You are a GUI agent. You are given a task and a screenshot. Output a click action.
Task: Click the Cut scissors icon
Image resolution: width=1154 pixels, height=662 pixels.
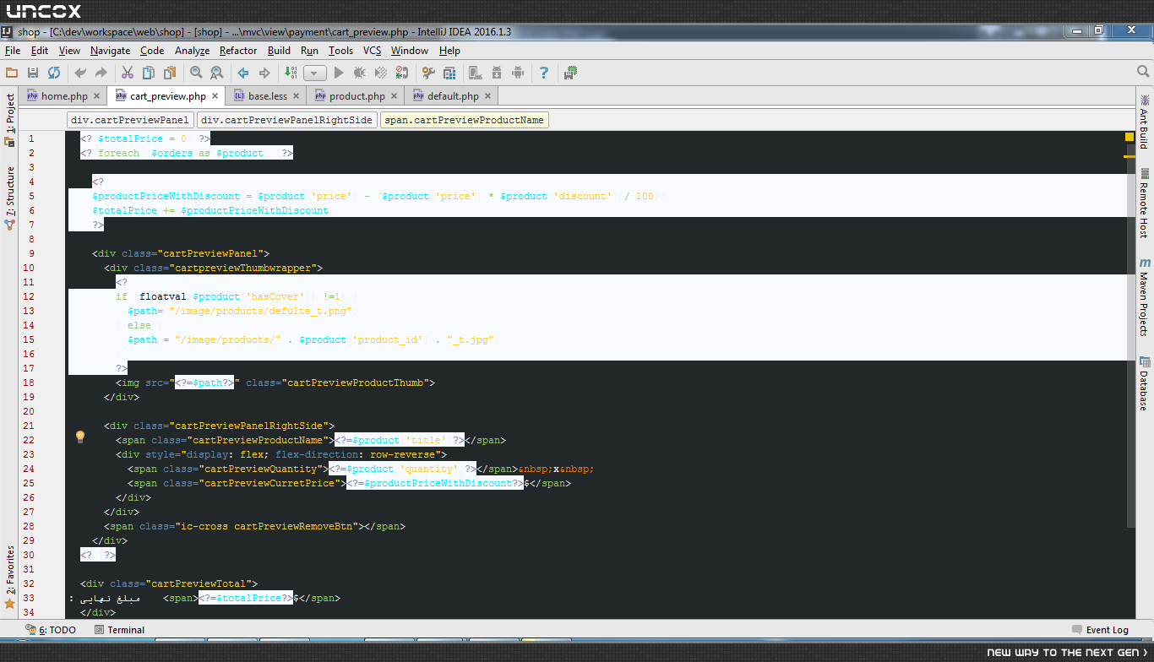[128, 73]
